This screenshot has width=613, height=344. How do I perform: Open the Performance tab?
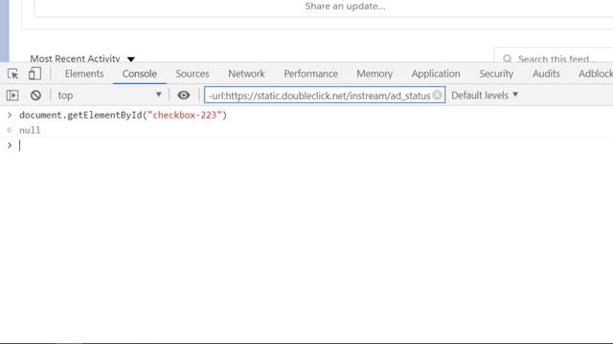pyautogui.click(x=310, y=74)
